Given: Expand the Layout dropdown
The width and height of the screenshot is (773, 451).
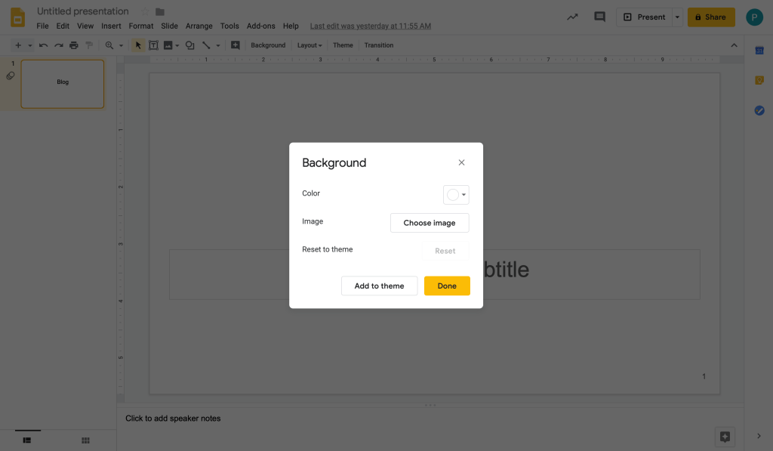Looking at the screenshot, I should coord(310,45).
